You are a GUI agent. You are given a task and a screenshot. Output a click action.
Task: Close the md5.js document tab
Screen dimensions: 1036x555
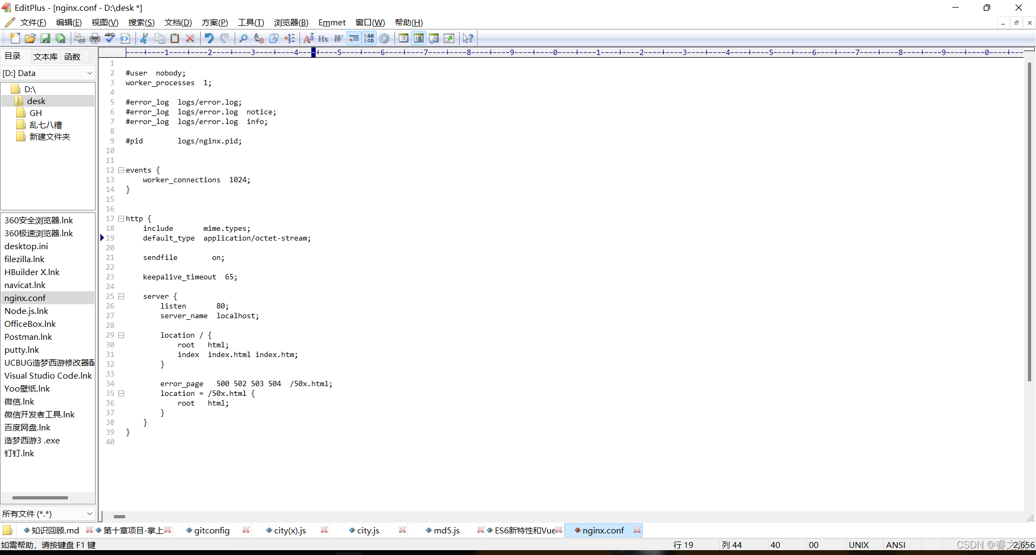coord(480,530)
